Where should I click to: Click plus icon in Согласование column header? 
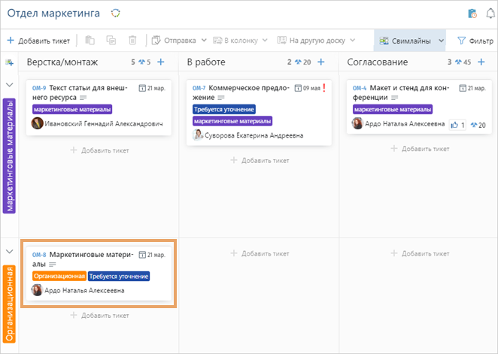(x=481, y=62)
